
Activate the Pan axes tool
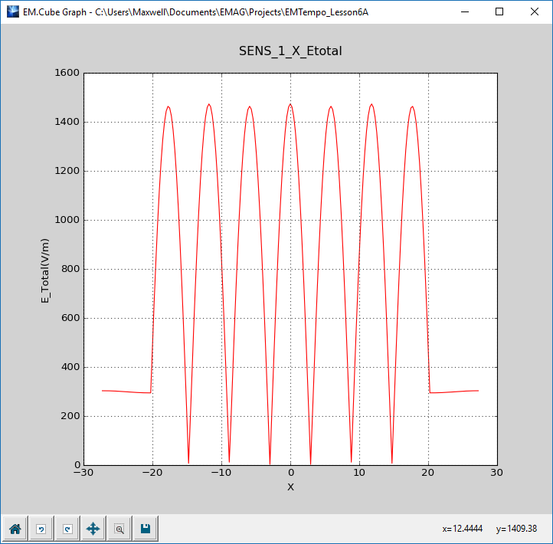coord(93,528)
